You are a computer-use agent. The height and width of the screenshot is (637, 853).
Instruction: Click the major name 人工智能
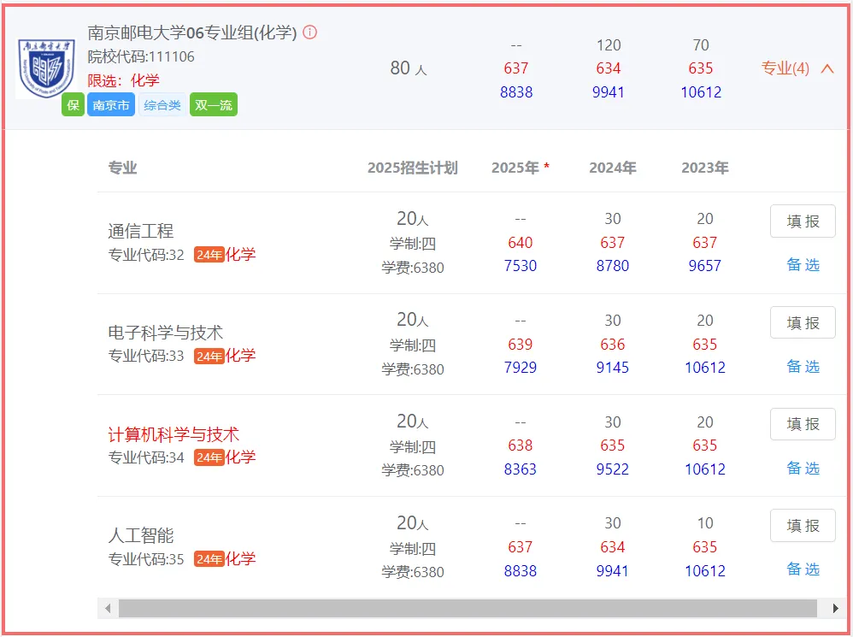(140, 535)
